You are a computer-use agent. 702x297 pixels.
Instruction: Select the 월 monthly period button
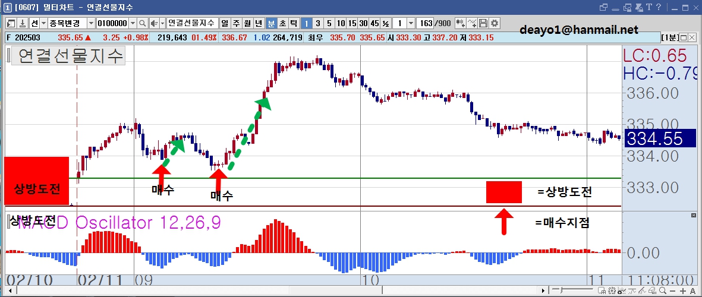coord(248,23)
